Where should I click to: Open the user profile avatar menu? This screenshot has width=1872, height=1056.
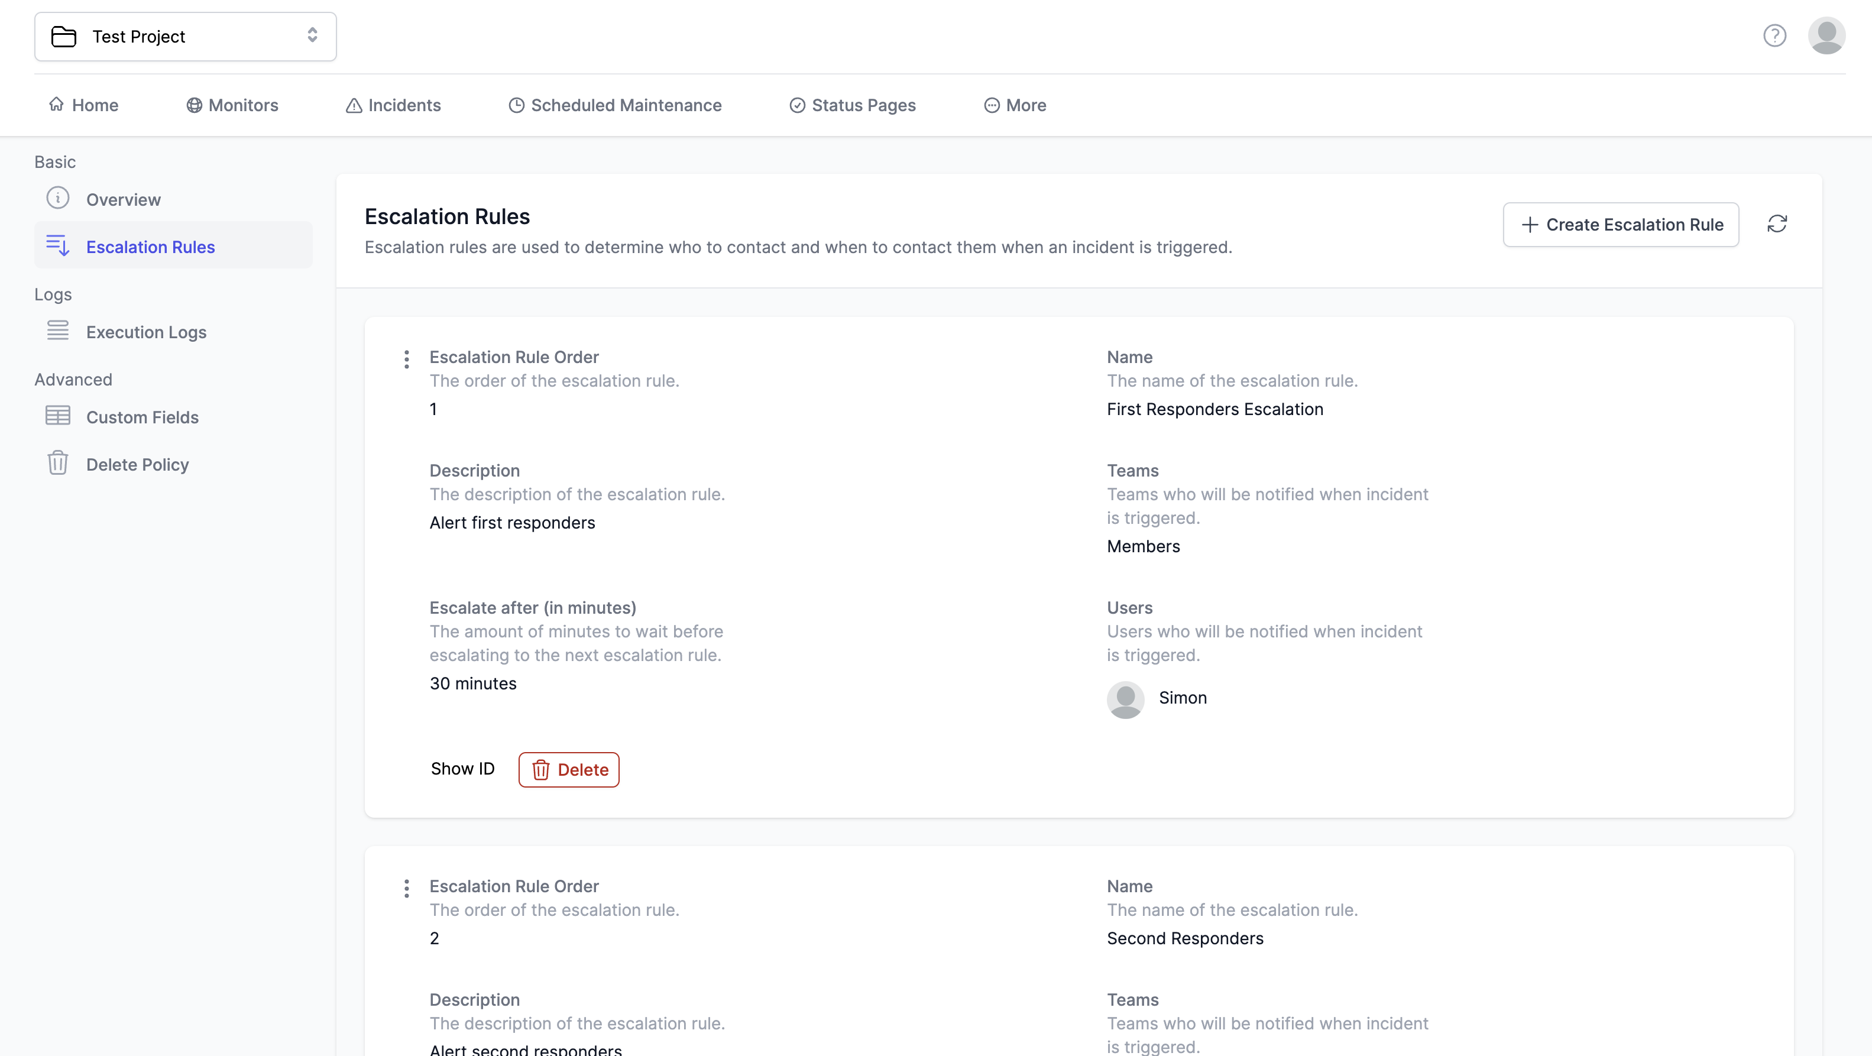click(x=1826, y=35)
